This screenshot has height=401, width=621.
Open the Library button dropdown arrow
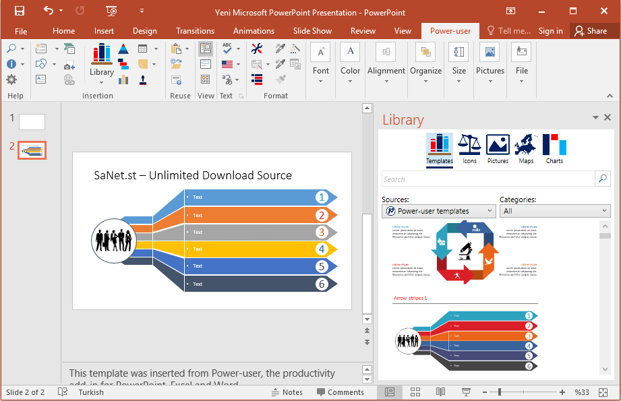coord(101,82)
